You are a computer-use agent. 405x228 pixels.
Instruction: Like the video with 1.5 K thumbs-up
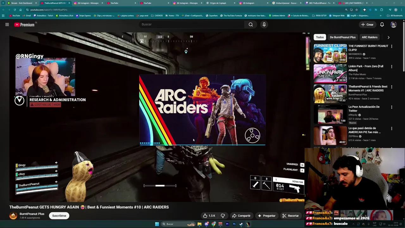click(209, 216)
